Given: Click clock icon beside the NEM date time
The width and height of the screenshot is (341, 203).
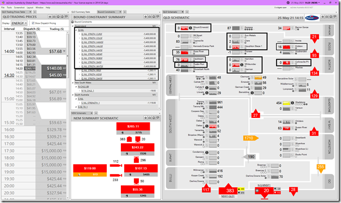Looking at the screenshot, I should 288,3.
